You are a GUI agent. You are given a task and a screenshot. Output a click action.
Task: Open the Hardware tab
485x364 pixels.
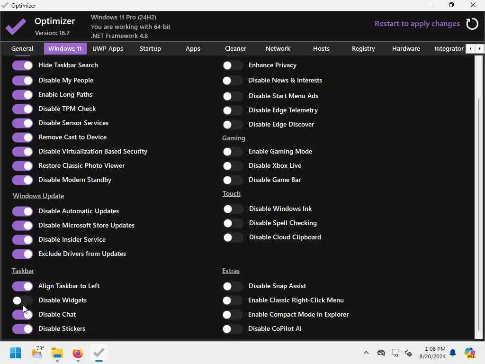coord(406,49)
